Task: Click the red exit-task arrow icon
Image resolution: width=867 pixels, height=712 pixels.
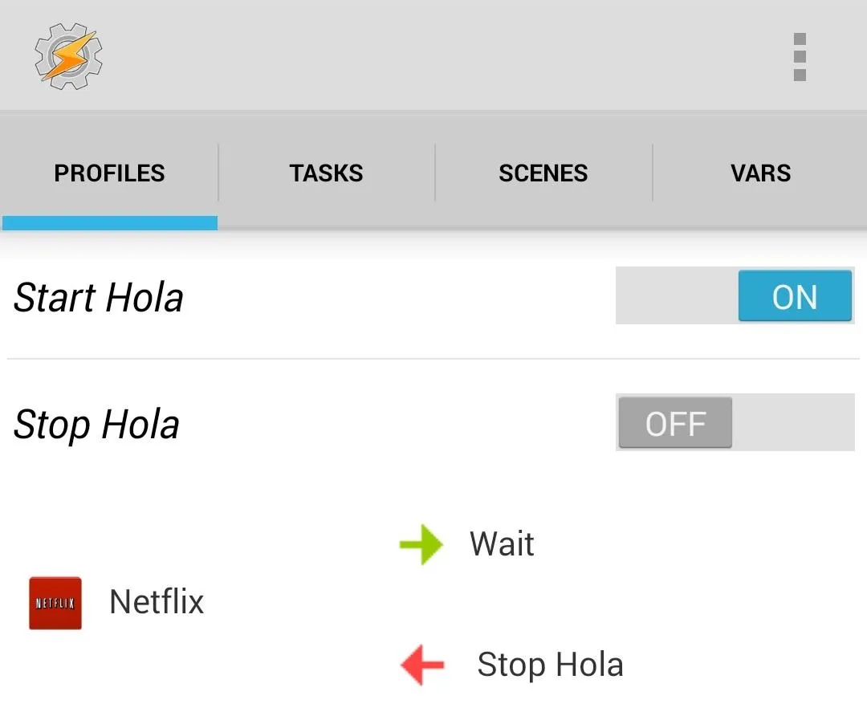Action: [422, 665]
